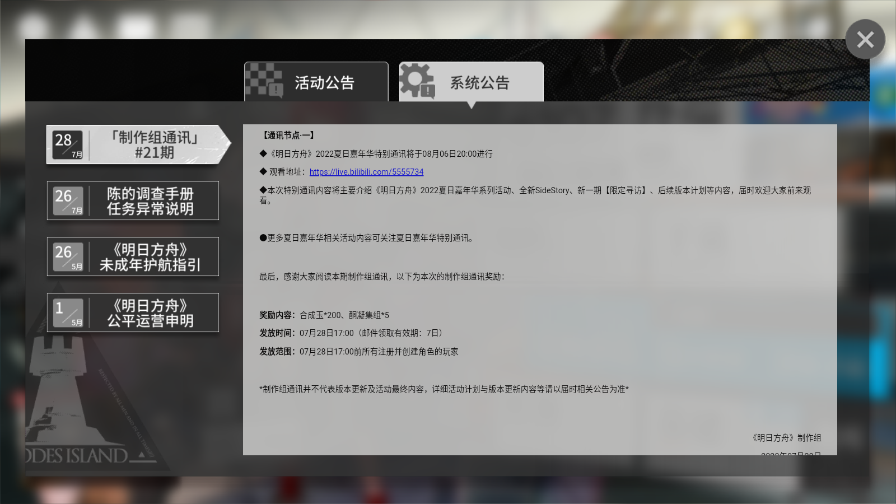Click the 《明日方舟》制作组 signature text
This screenshot has height=504, width=896.
pyautogui.click(x=786, y=438)
